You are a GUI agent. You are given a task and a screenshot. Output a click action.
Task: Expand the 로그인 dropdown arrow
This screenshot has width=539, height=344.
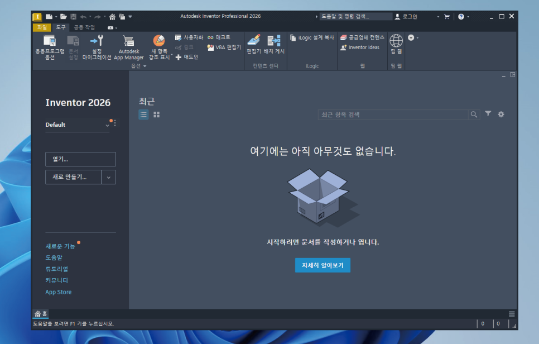438,17
